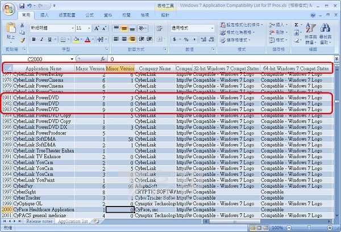Screen dimensions: 341x232
Task: Undo the last action
Action: pos(30,6)
